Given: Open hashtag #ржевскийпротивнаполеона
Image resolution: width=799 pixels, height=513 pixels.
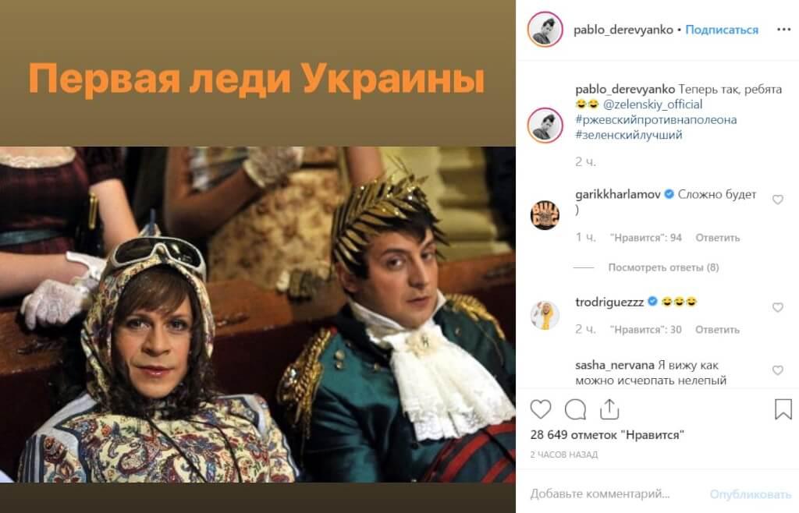Looking at the screenshot, I should pyautogui.click(x=655, y=120).
